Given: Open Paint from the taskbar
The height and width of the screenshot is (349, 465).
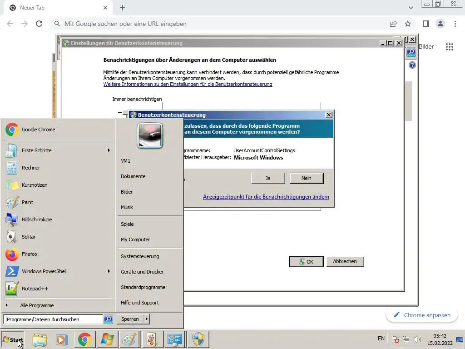Looking at the screenshot, I should click(x=129, y=339).
